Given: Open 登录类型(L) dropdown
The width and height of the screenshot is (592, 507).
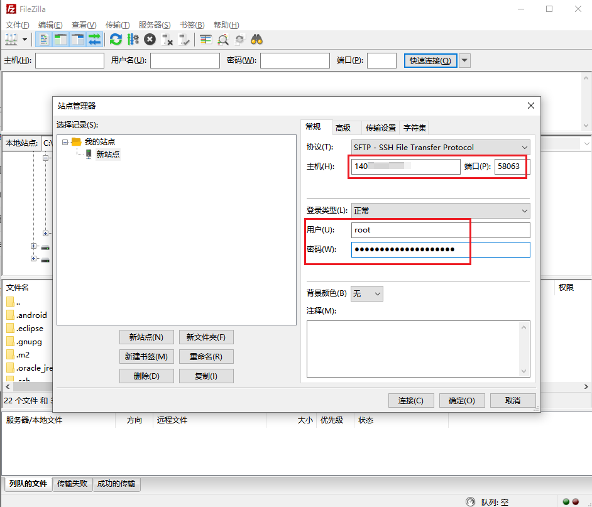Looking at the screenshot, I should point(440,210).
